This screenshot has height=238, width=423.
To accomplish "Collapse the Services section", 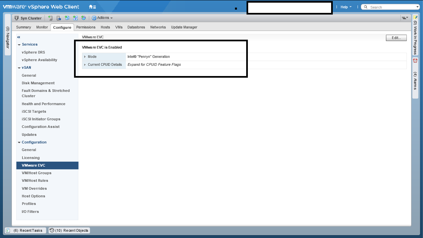I will (x=19, y=45).
